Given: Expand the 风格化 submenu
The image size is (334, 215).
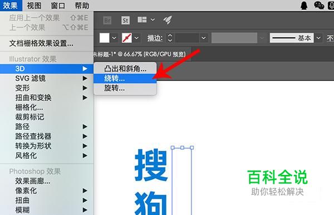Looking at the screenshot, I should click(47, 155).
